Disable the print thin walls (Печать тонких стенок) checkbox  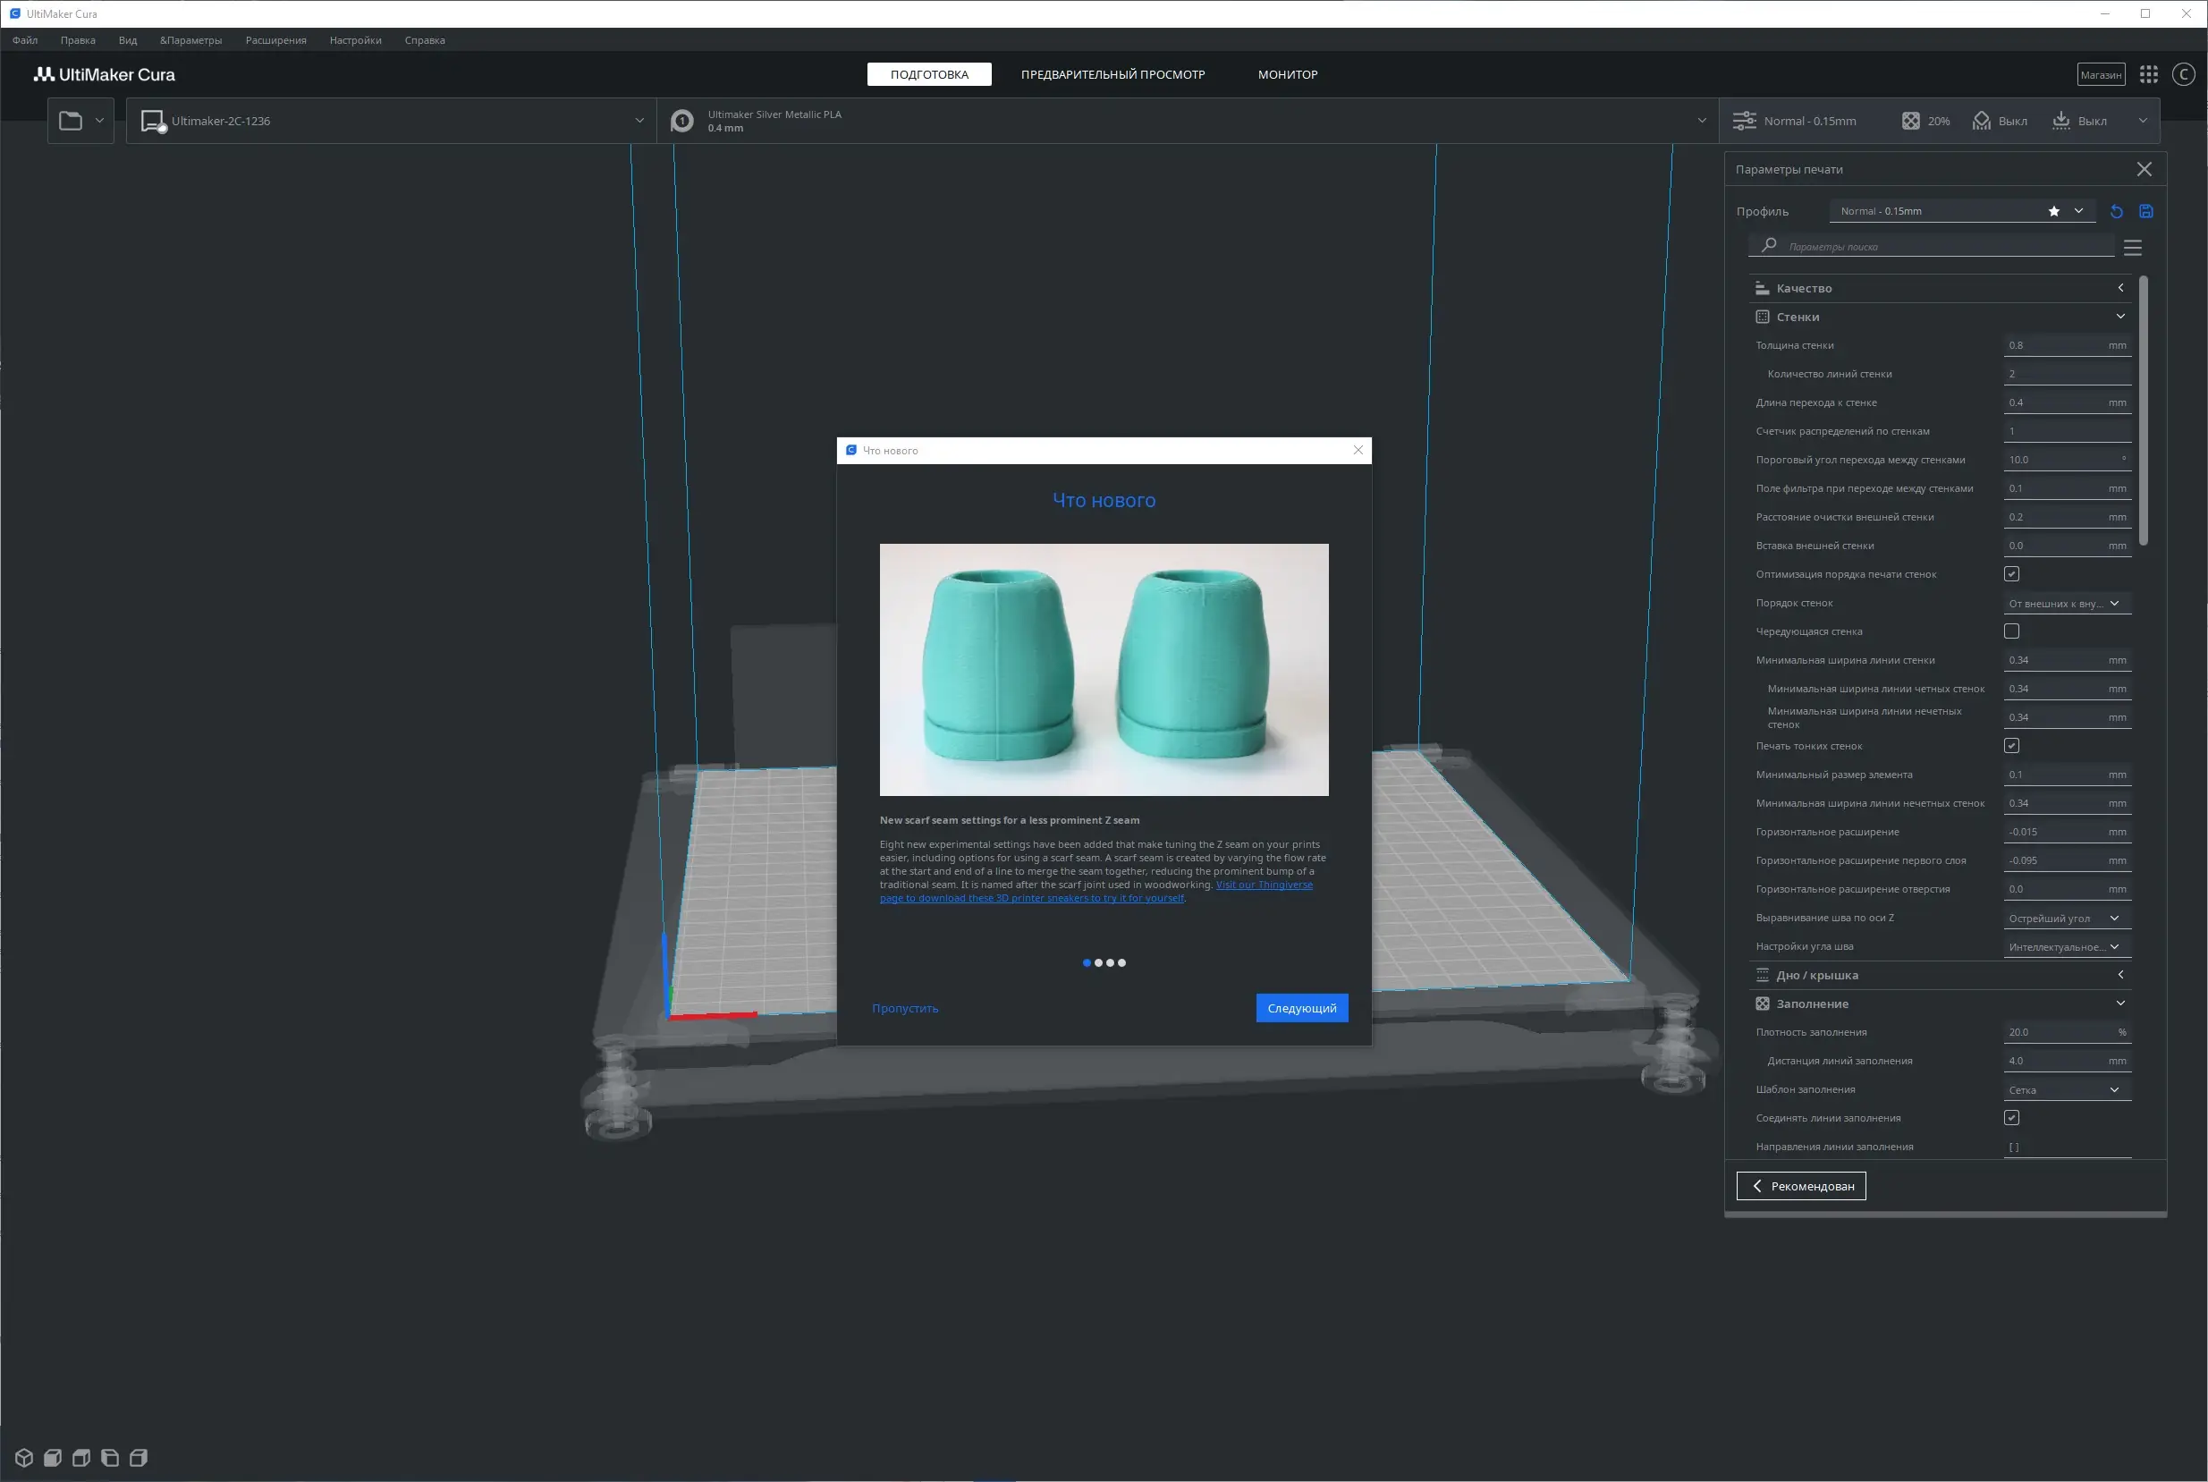(x=2011, y=746)
